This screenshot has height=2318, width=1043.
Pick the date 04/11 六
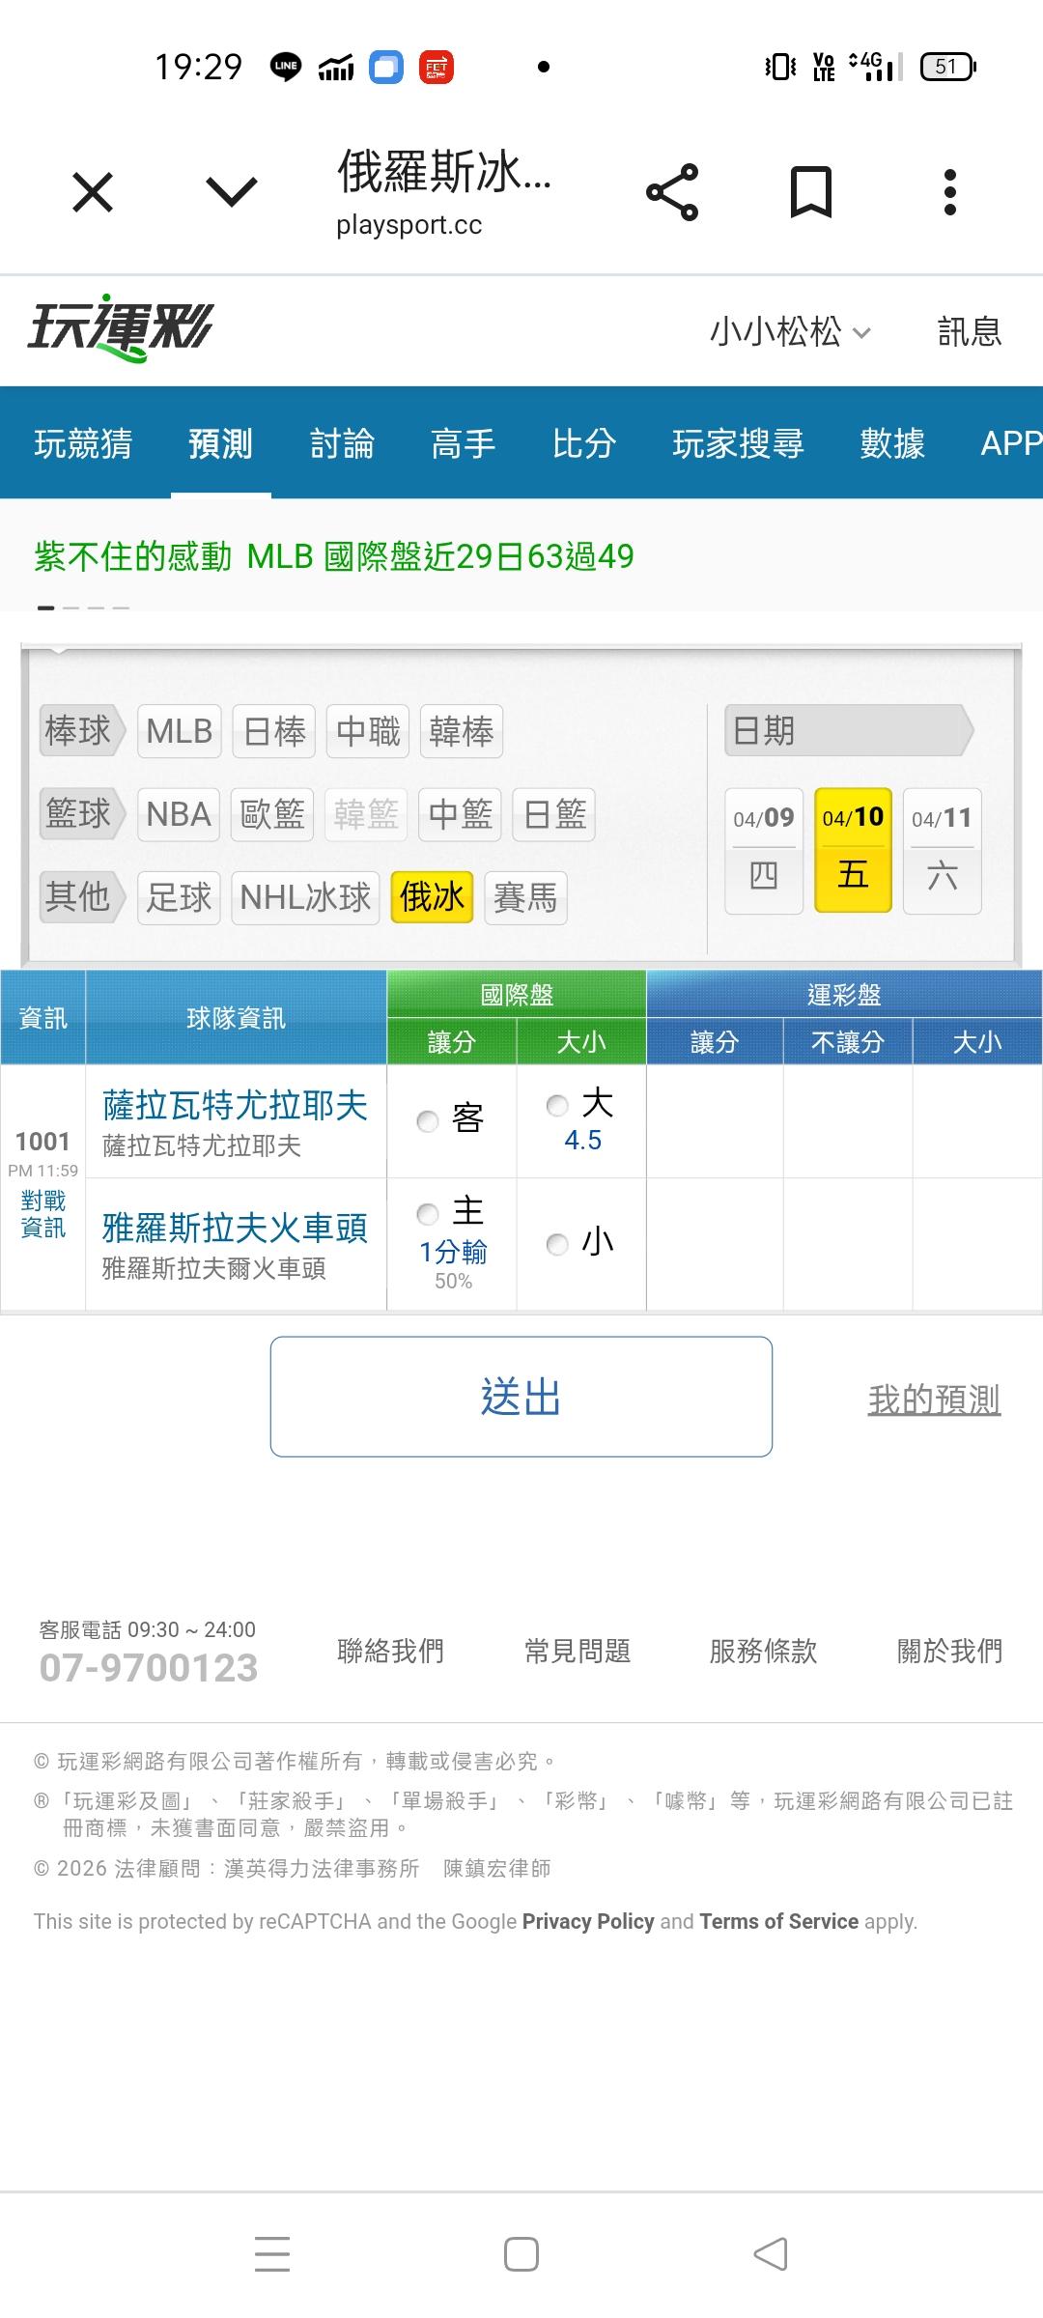pos(943,851)
